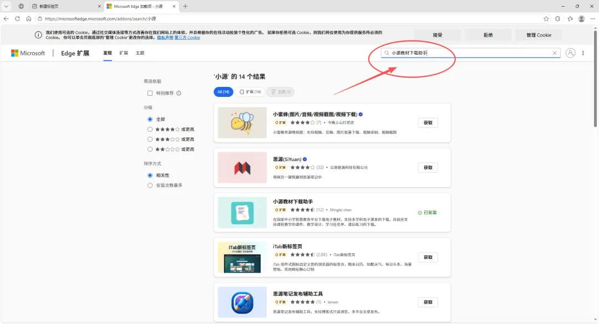
Task: Click the 已安装 status label
Action: (428, 213)
